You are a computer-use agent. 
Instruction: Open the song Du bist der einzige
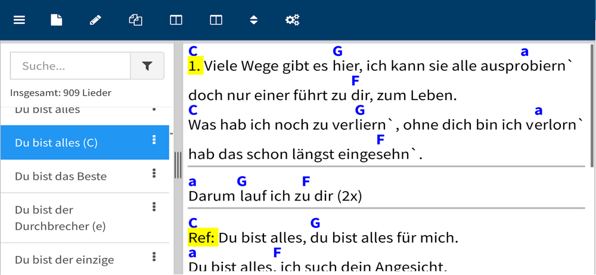coord(64,260)
